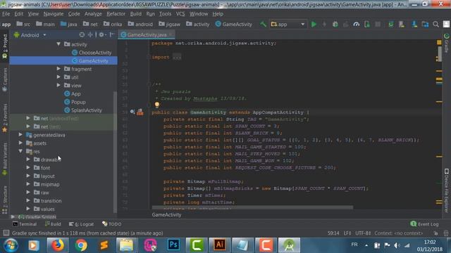This screenshot has height=253, width=451.
Task: Select the GameActivity.java editor tab
Action: (x=147, y=34)
